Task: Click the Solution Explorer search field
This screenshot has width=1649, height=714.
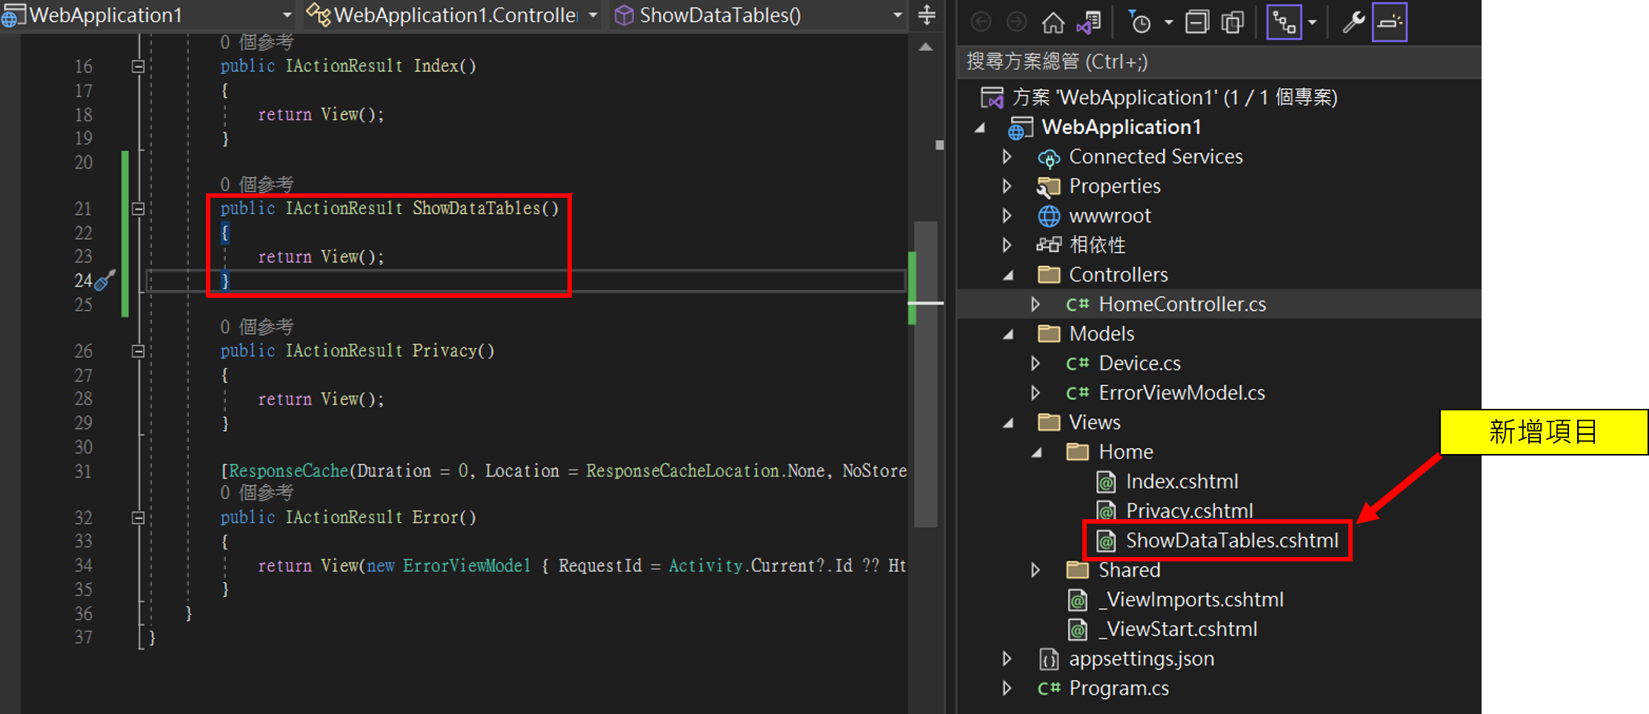Action: [x=1215, y=61]
